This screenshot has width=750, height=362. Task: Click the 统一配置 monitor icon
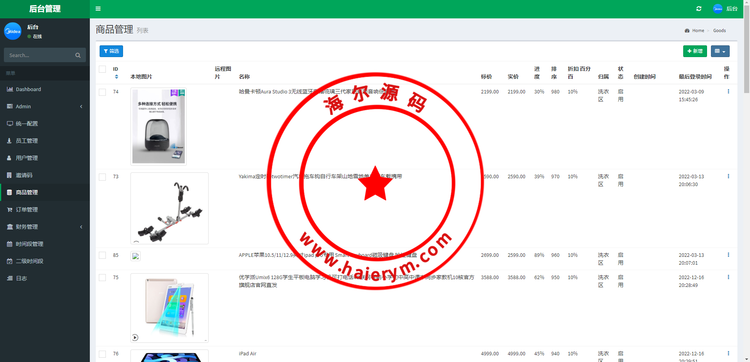pyautogui.click(x=10, y=124)
